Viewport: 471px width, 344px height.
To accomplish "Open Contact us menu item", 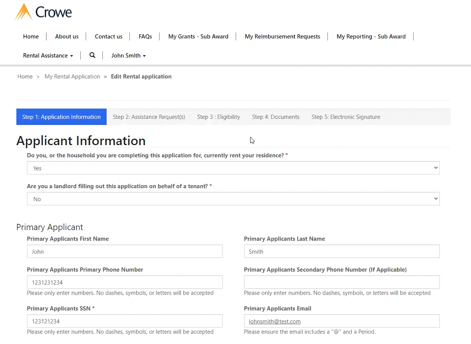I will pyautogui.click(x=109, y=37).
